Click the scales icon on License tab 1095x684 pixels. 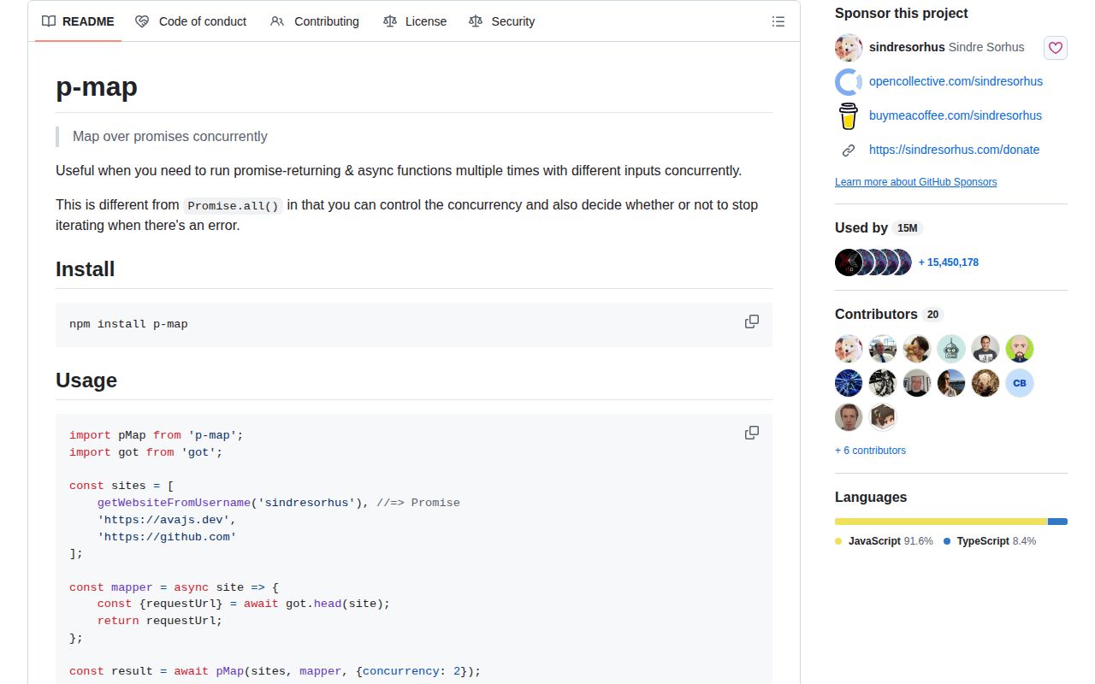(x=390, y=21)
